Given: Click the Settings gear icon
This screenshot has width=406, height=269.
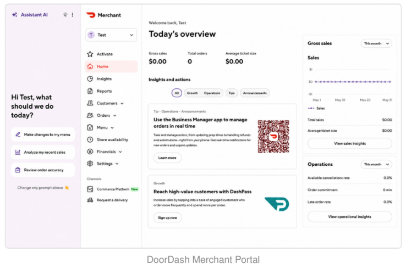Looking at the screenshot, I should pyautogui.click(x=90, y=164).
